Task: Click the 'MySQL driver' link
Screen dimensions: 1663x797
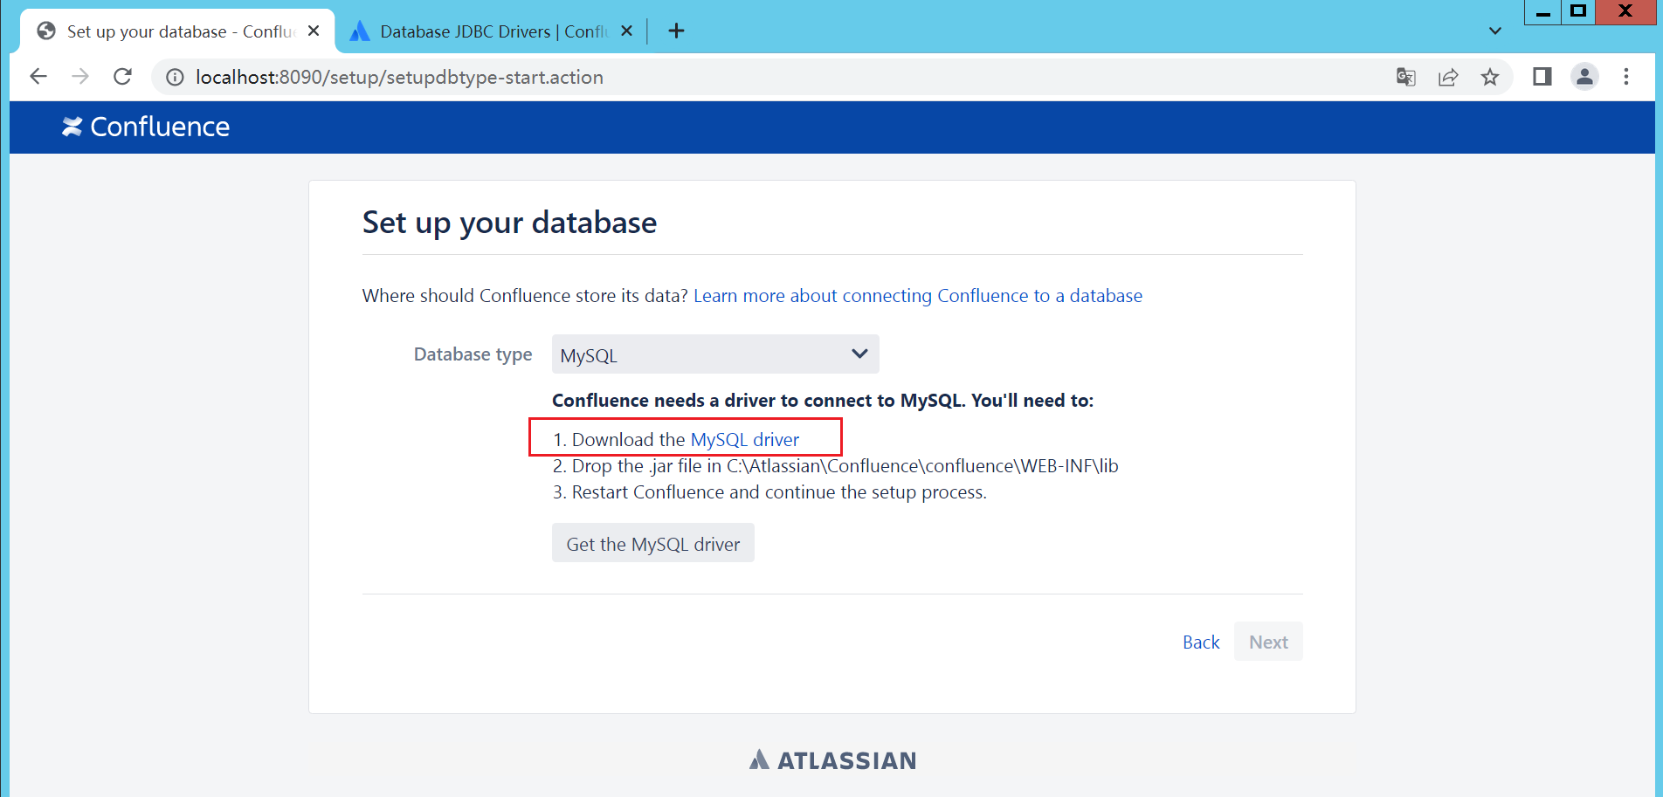Action: [744, 440]
